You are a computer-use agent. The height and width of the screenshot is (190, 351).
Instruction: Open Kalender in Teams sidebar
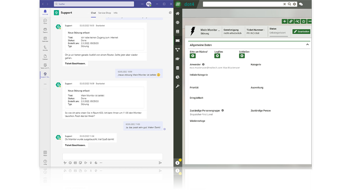(x=45, y=39)
